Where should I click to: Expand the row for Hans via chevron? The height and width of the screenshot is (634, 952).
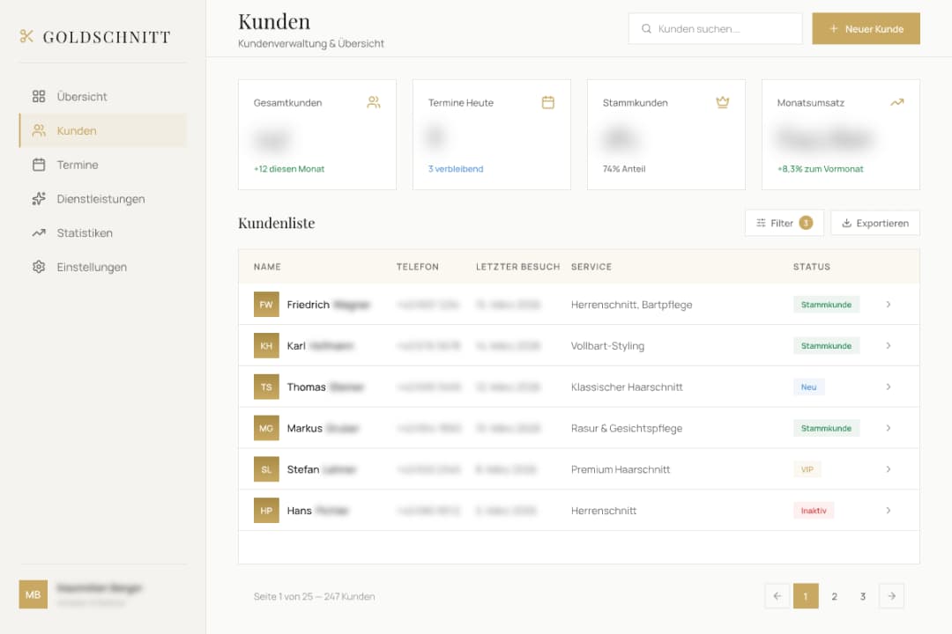[889, 510]
